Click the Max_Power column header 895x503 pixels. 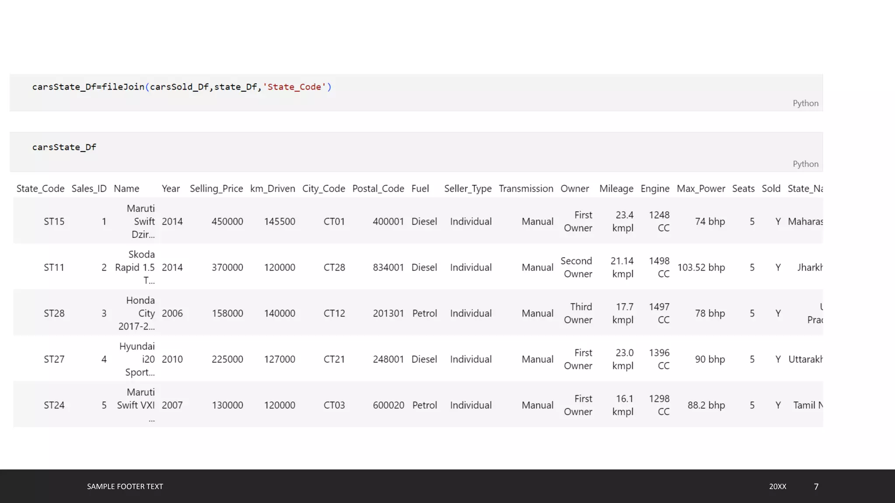coord(701,189)
